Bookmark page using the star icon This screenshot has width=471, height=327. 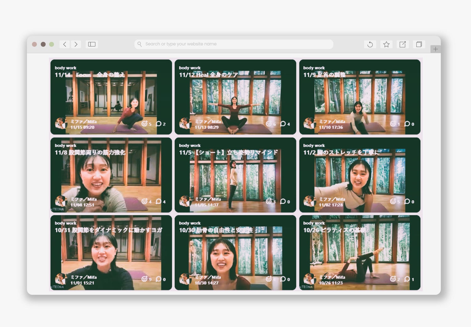point(386,44)
